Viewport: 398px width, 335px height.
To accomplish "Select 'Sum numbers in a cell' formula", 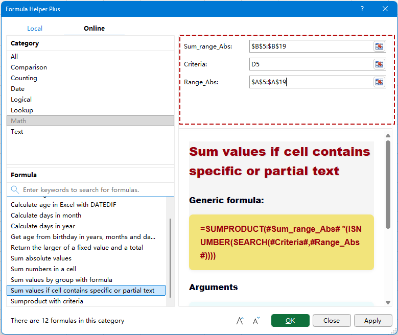I will click(x=86, y=269).
